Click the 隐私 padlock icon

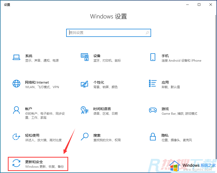pos(153,137)
